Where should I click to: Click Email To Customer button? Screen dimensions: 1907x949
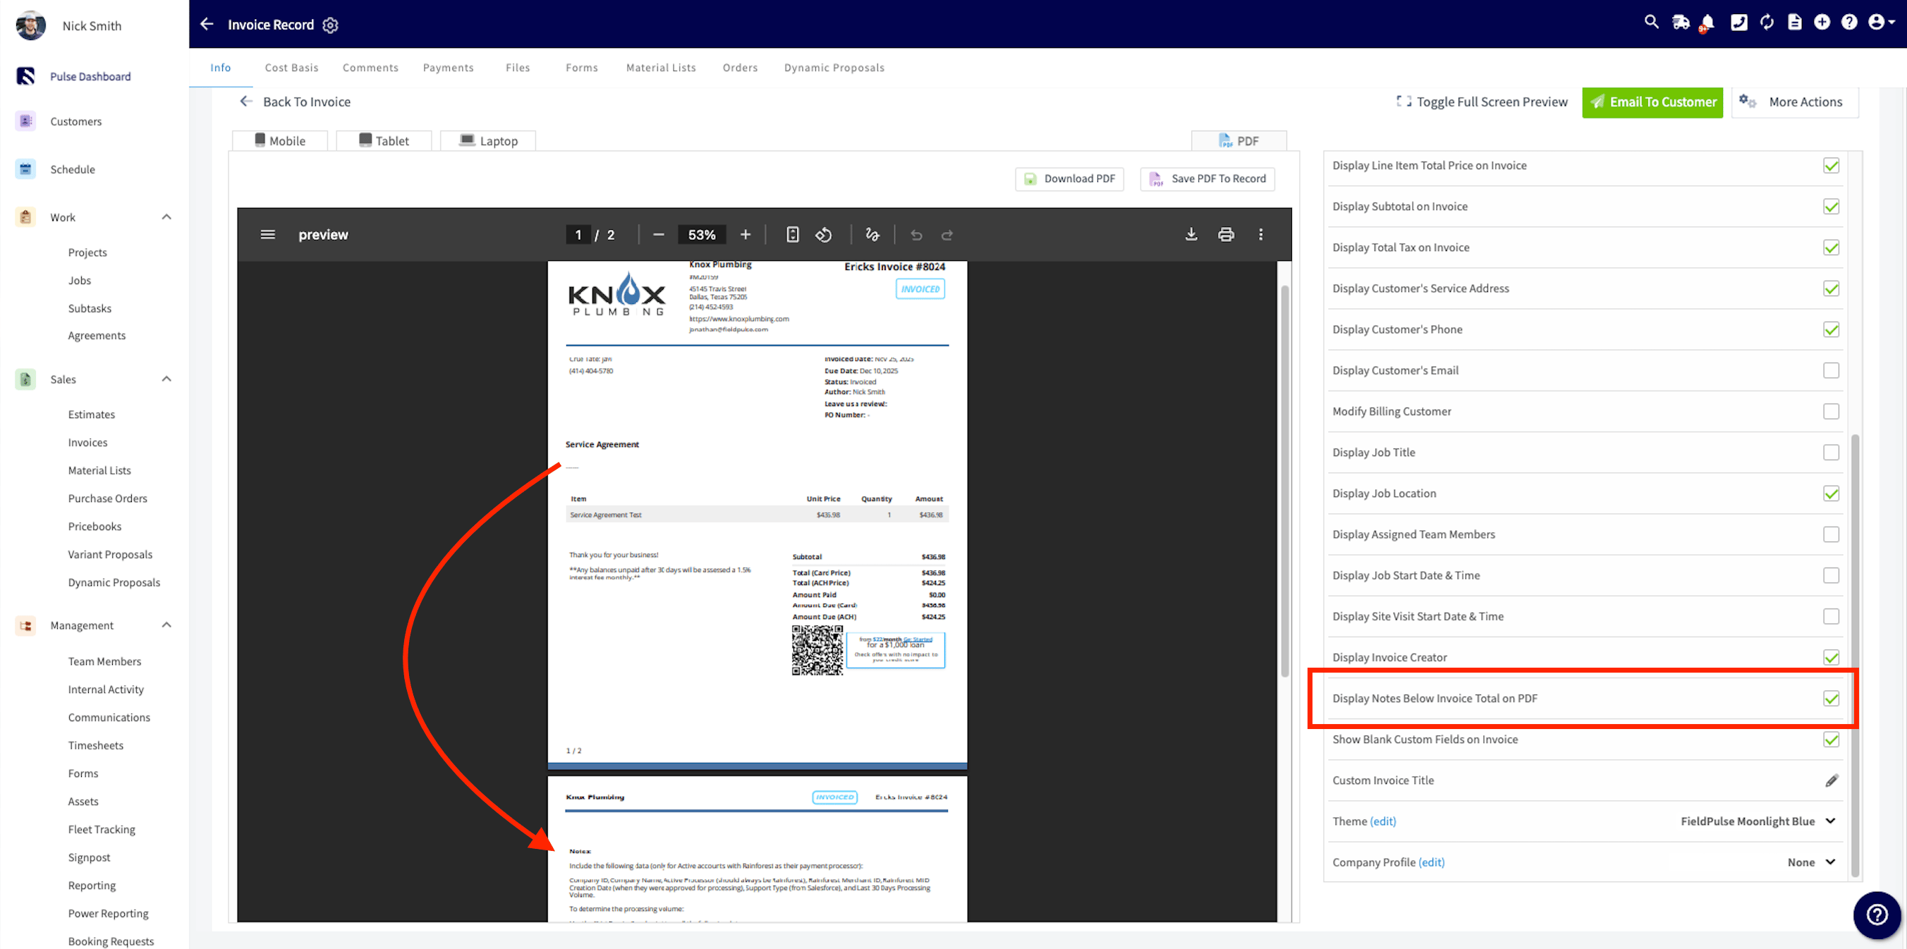pos(1652,102)
